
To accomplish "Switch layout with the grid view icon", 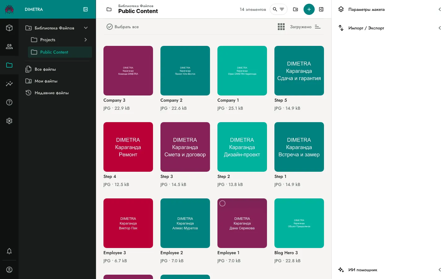I will pos(281,27).
